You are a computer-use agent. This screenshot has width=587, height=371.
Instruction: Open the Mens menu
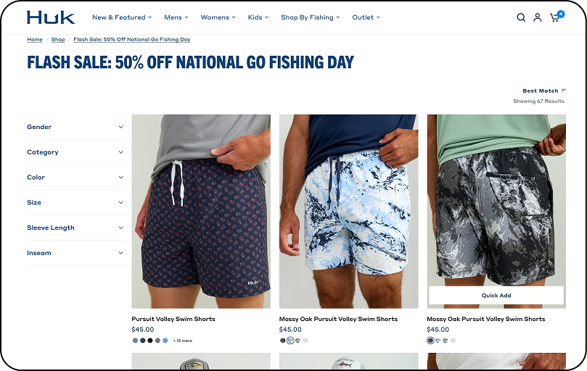point(176,17)
